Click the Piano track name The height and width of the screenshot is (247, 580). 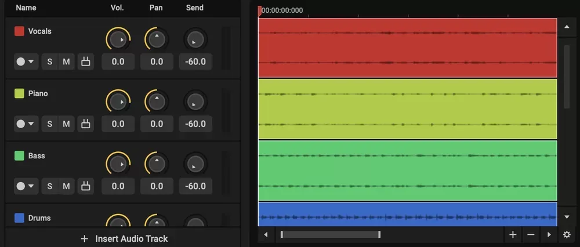pos(38,93)
